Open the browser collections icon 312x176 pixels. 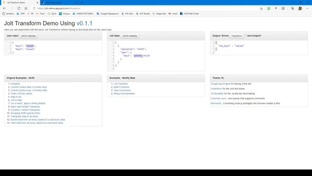pos(292,8)
